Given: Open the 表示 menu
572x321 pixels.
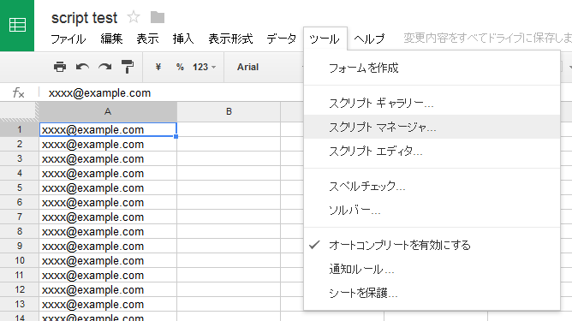Looking at the screenshot, I should click(147, 39).
